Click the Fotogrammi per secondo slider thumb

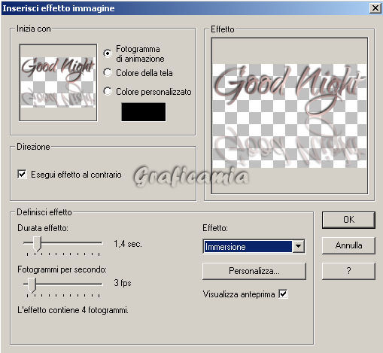(32, 285)
